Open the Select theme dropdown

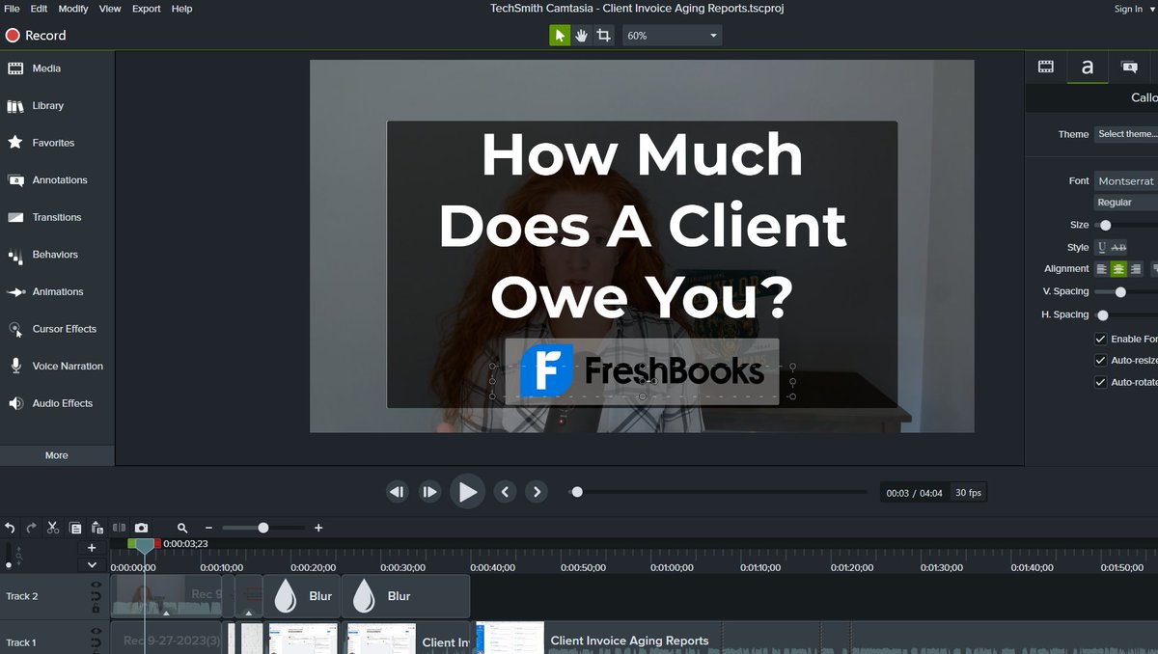click(1126, 134)
